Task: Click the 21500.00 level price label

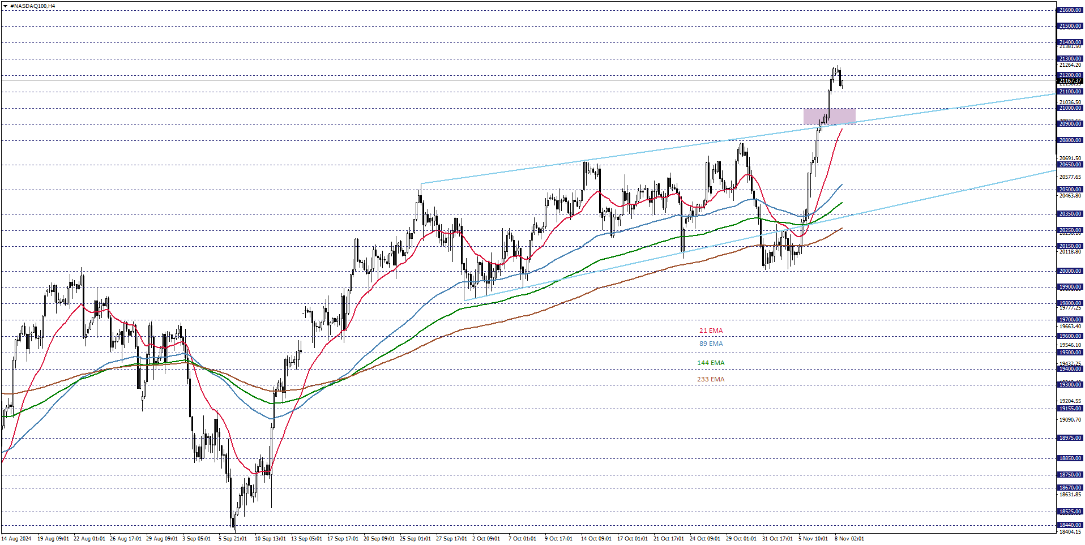Action: (x=1070, y=26)
